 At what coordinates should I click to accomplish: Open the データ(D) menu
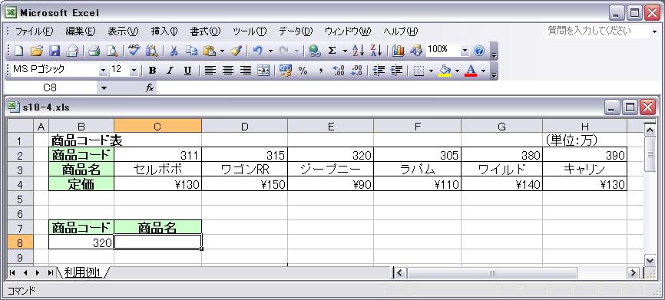pyautogui.click(x=296, y=31)
